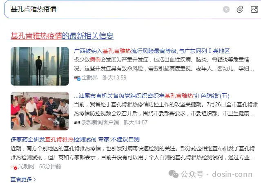Image resolution: width=261 pixels, height=185 pixels.
Task: Open the 广西被纳入基孔肯雅热流行风险 article
Action: coord(152,51)
